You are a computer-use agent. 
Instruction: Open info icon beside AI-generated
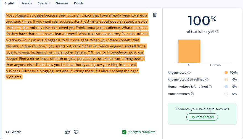click(x=189, y=72)
